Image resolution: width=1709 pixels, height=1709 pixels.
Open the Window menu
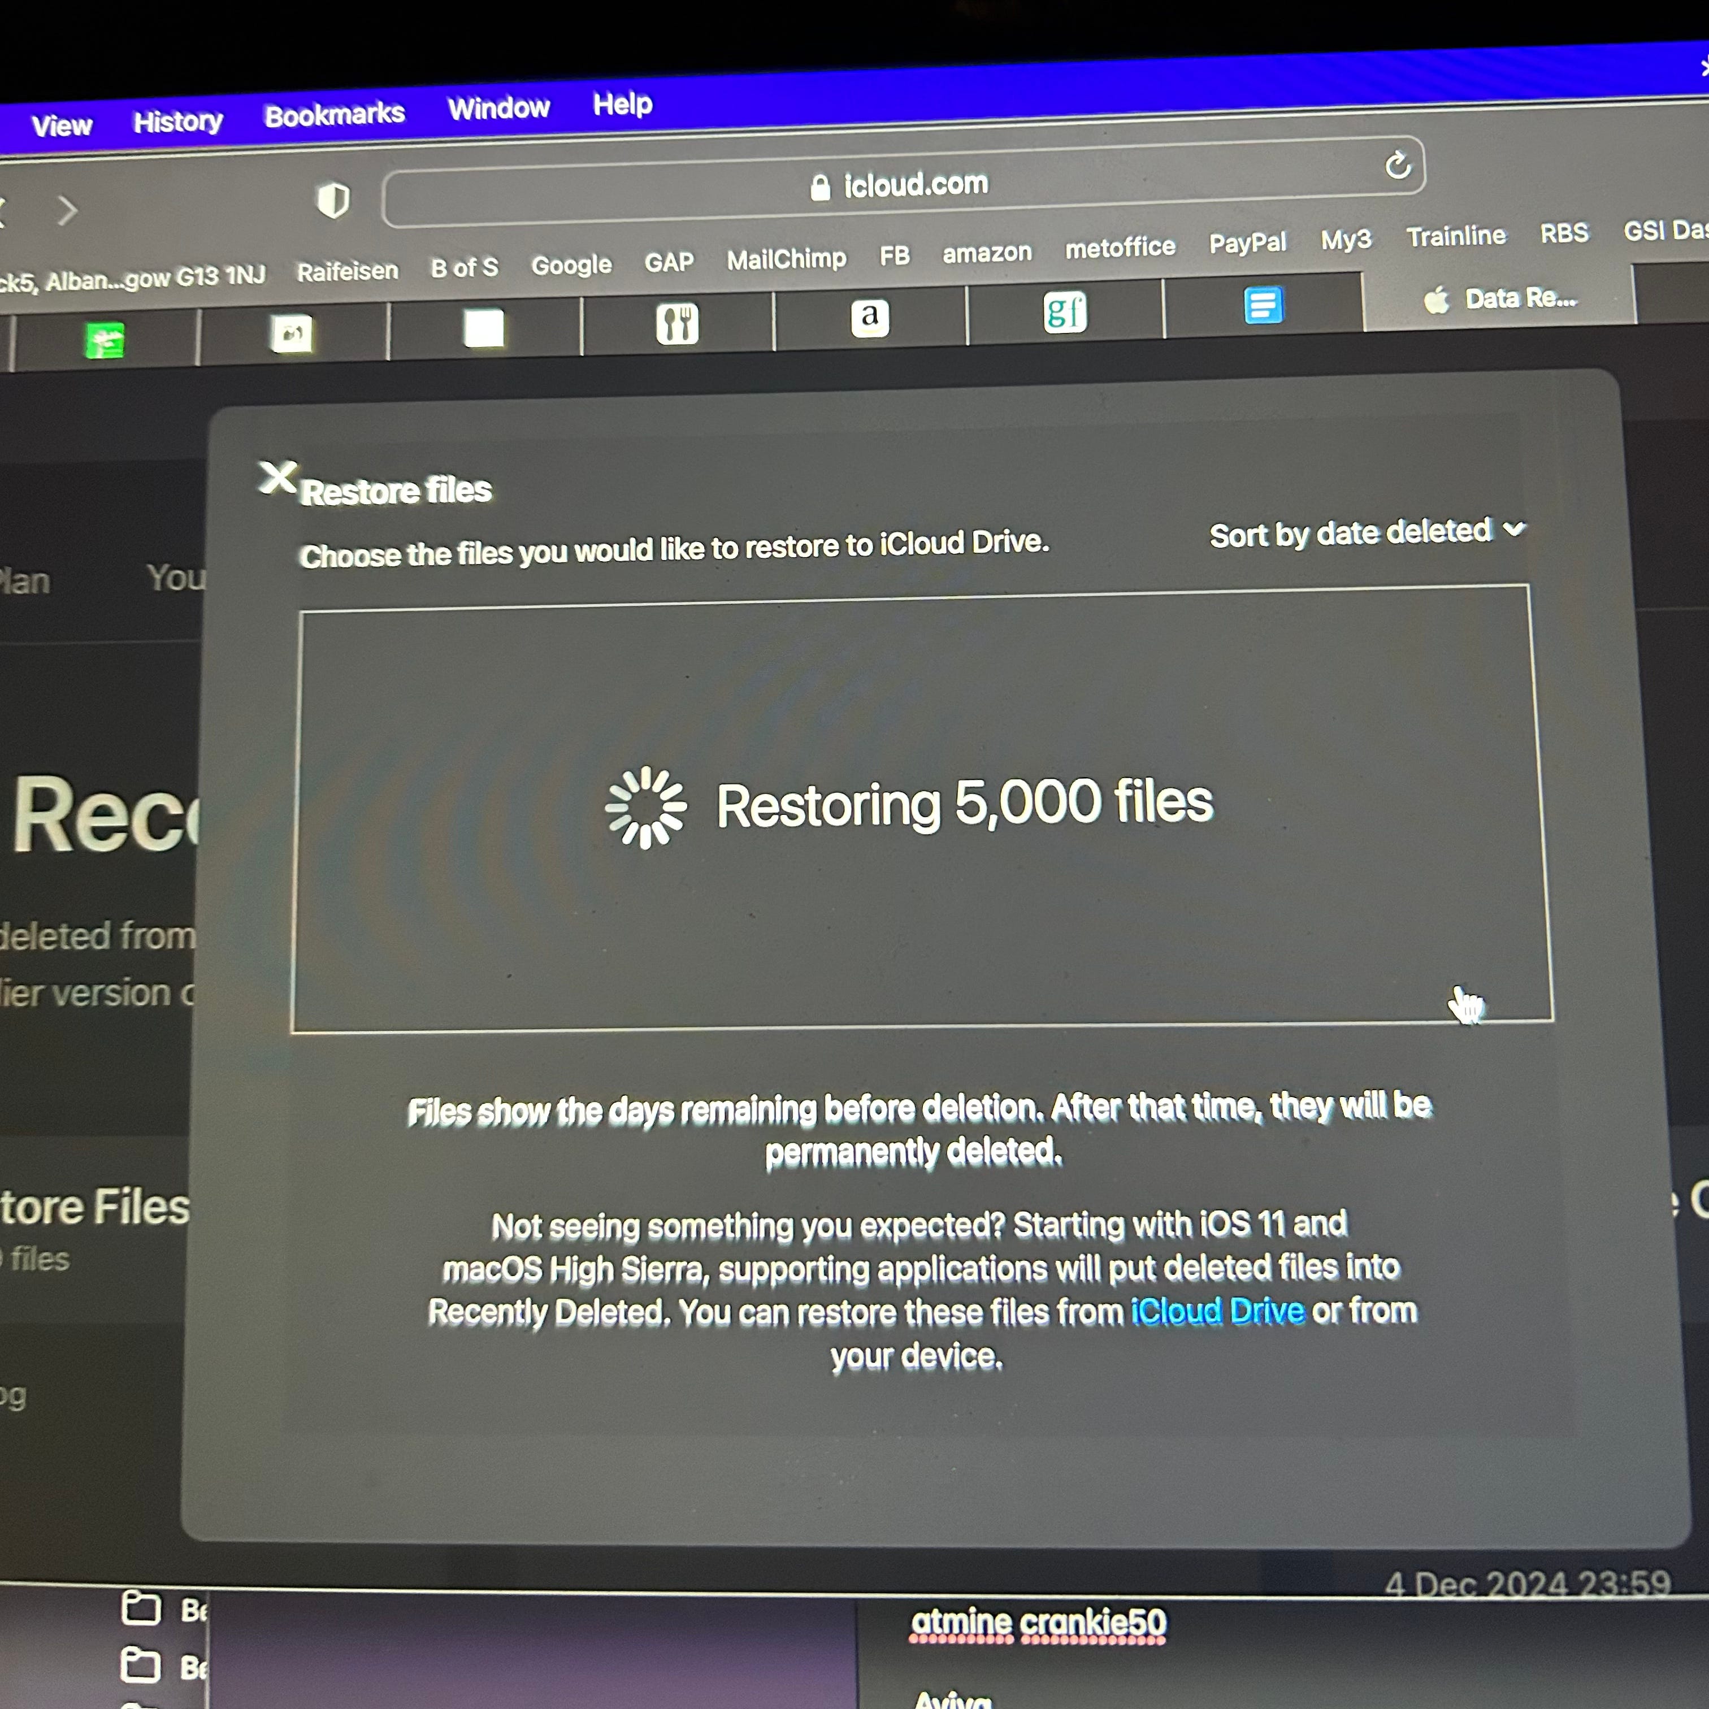pos(498,109)
